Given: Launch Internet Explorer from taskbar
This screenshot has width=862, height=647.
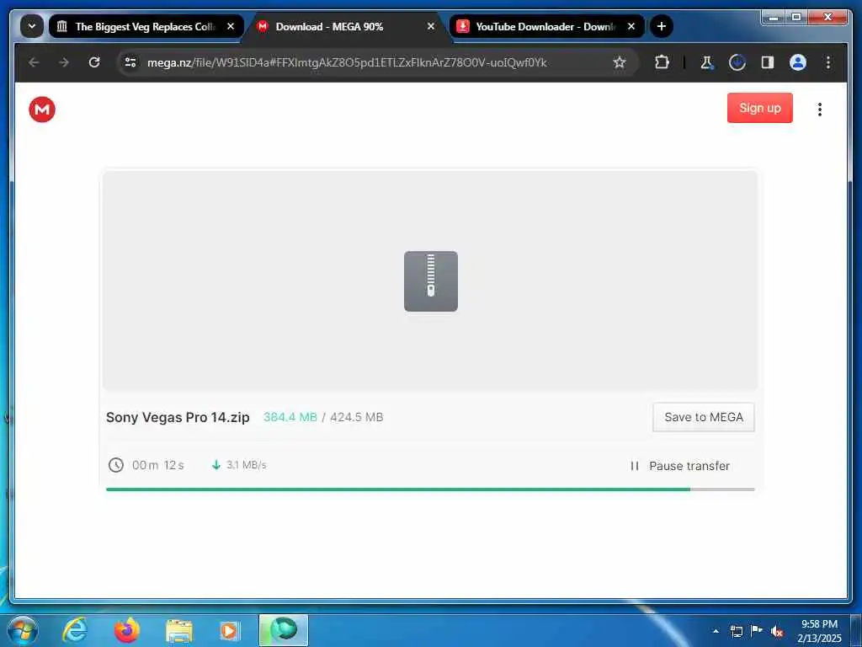Looking at the screenshot, I should [75, 630].
